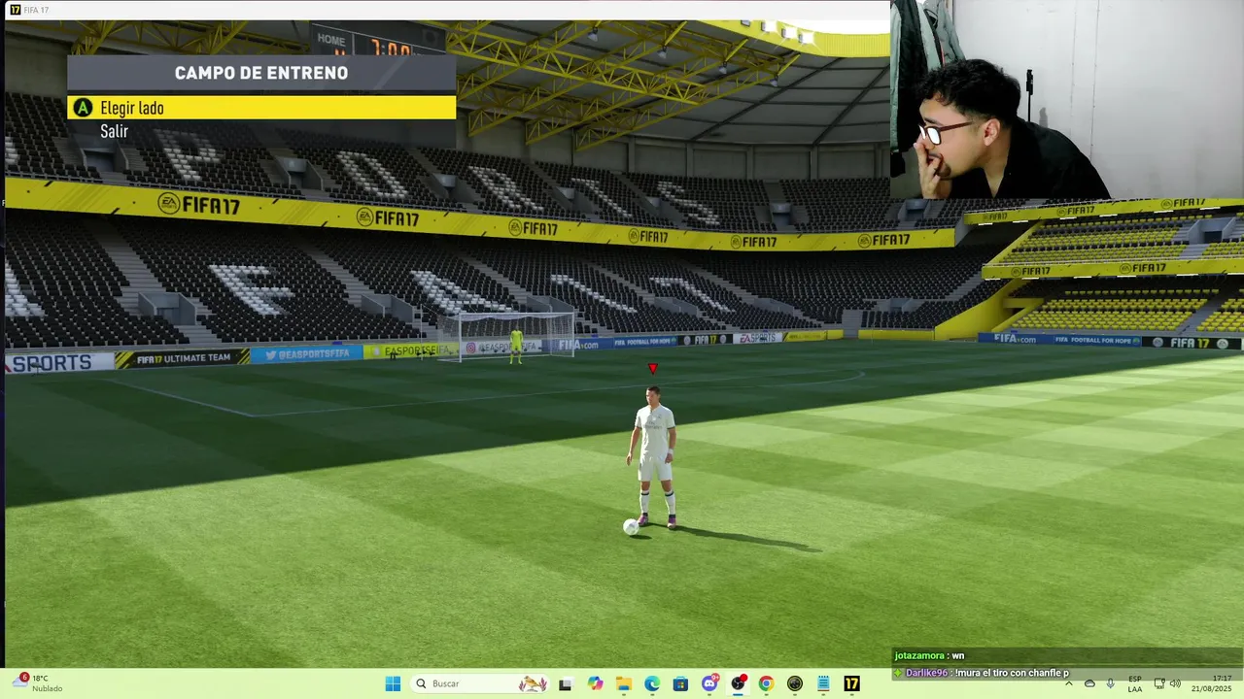Click the OneDrive cloud tray icon
The image size is (1244, 699).
pyautogui.click(x=1089, y=683)
